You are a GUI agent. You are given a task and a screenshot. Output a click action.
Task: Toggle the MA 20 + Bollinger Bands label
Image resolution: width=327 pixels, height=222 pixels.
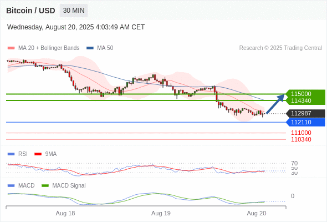click(49, 48)
